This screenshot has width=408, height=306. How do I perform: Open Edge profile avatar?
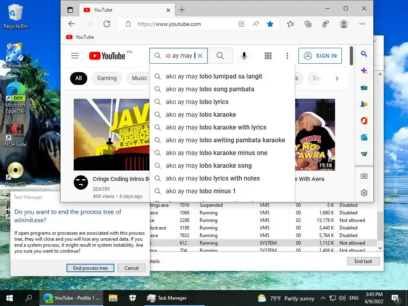tap(344, 24)
